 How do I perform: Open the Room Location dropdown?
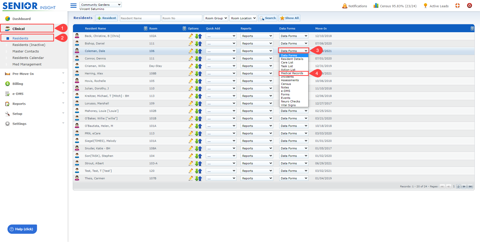click(243, 18)
